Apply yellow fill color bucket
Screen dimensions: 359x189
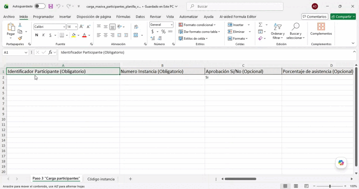(73, 35)
